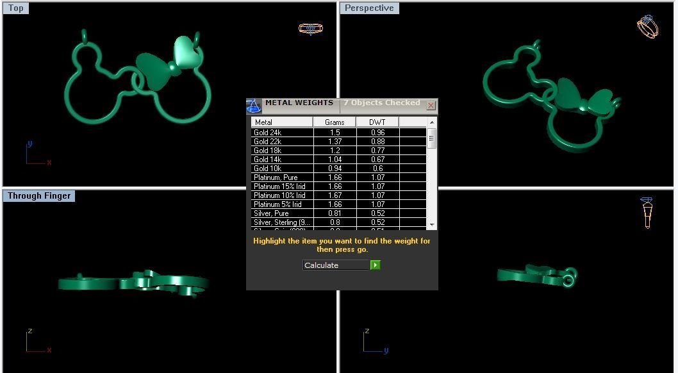Screen dimensions: 678x373
Task: Click the 0.6 DWT value for Gold 10k
Action: pos(377,169)
